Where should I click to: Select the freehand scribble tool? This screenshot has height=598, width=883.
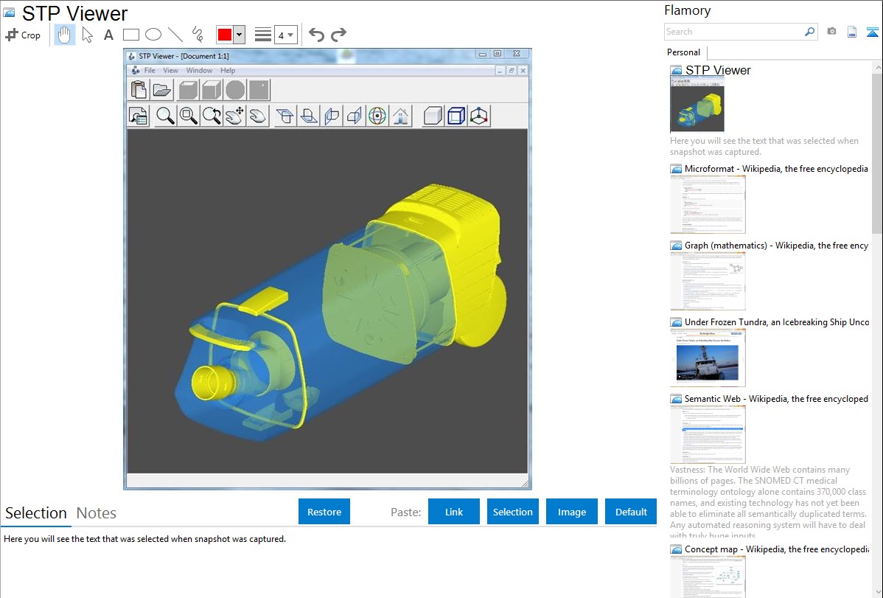point(197,35)
